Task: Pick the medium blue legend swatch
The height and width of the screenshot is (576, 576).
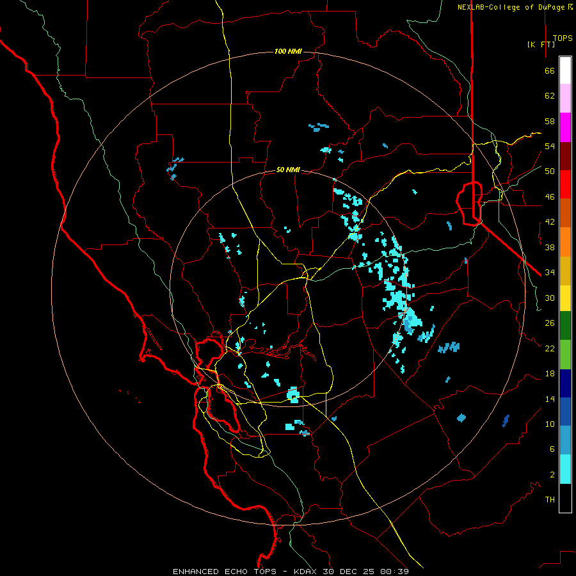Action: 565,412
